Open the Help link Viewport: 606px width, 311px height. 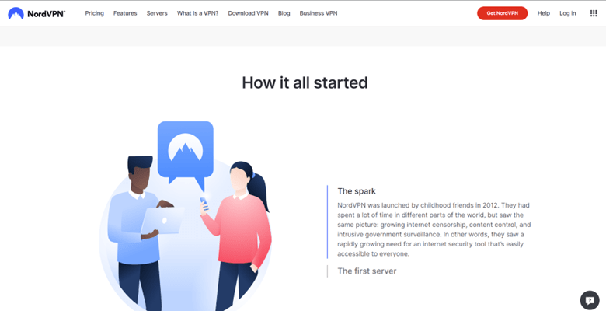(x=543, y=13)
